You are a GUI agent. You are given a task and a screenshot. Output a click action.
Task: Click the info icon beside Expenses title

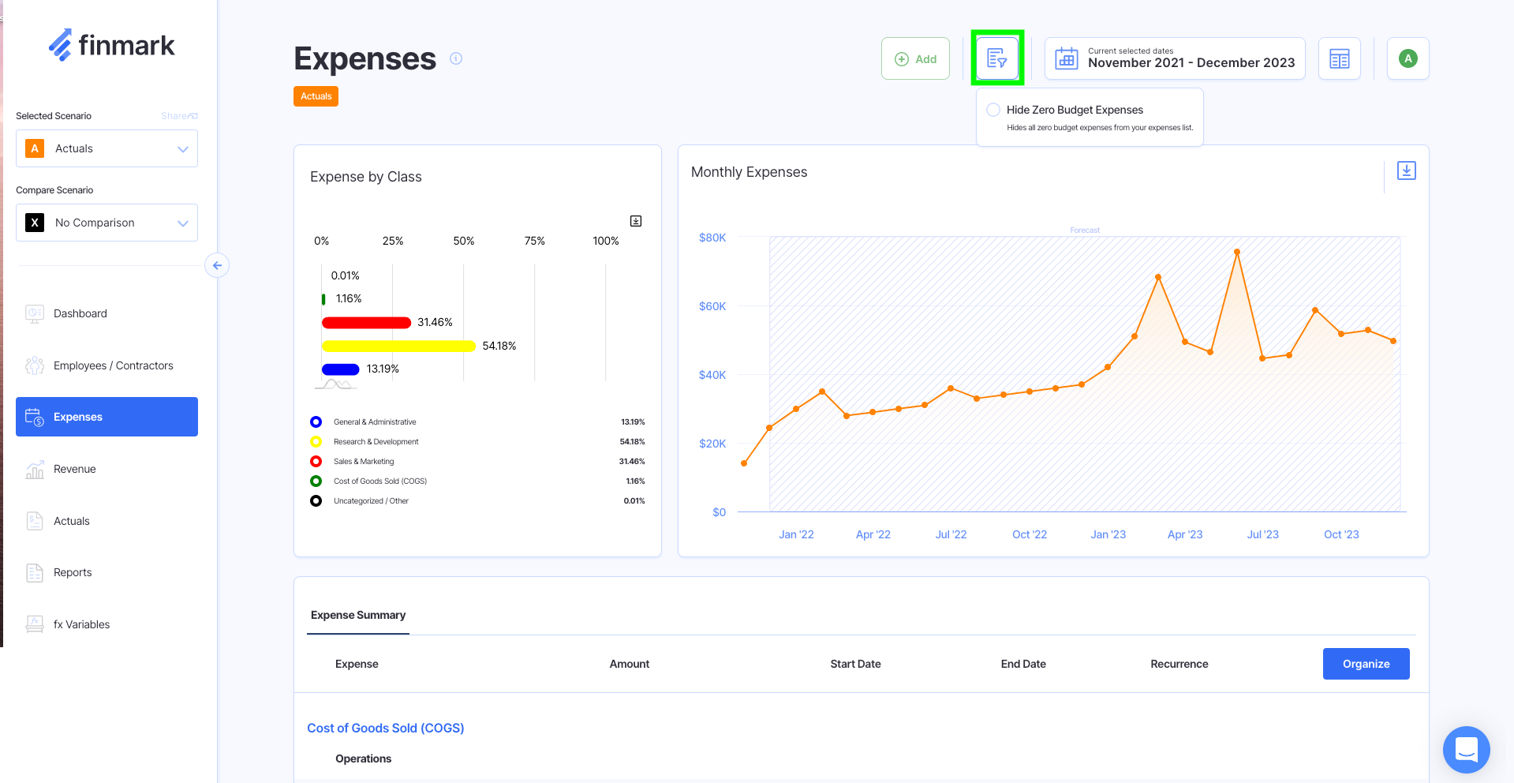(456, 58)
